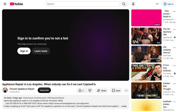Click Sign in button in top right

[169, 4]
